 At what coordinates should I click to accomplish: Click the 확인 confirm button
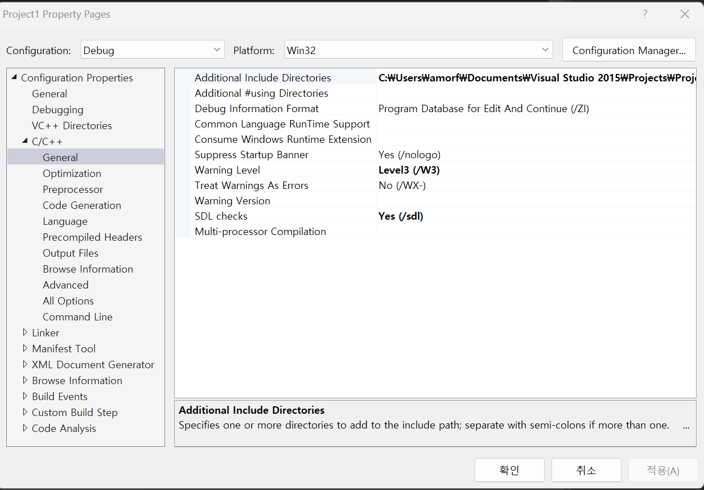509,470
